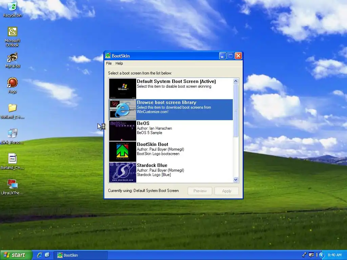Select the 'Stardock Blue' entry title
Screen dimensions: 347x260
pyautogui.click(x=152, y=165)
